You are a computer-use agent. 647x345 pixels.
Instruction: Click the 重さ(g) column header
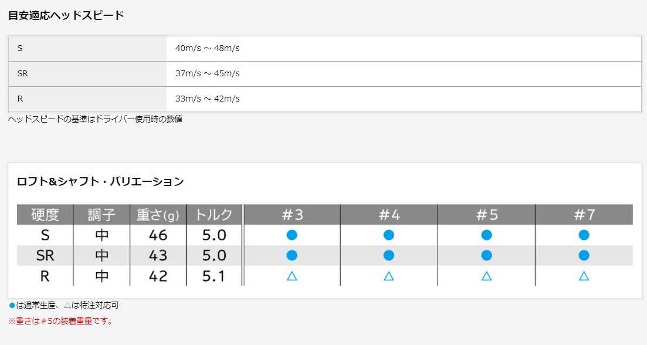158,215
